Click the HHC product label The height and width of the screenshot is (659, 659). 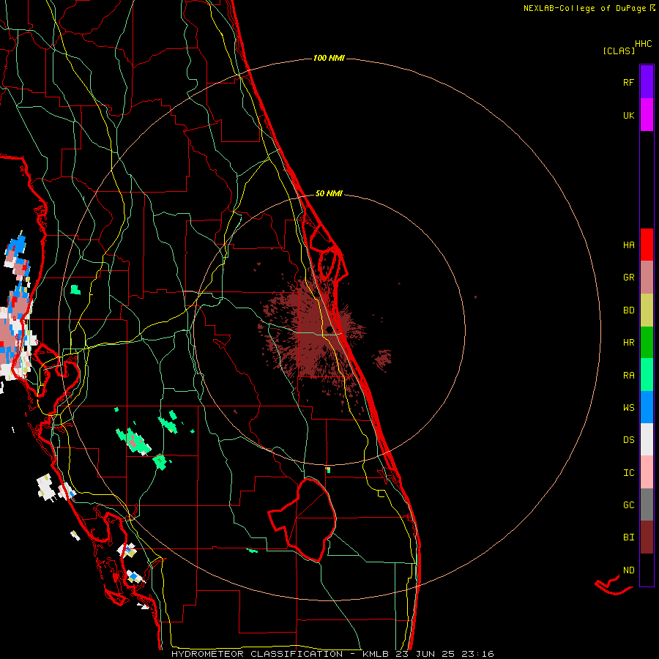coord(644,44)
